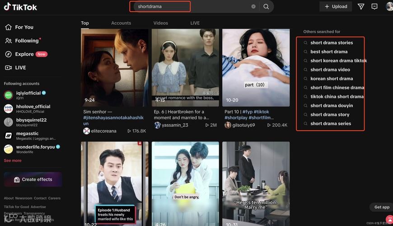Open the About footer link
Viewport: 393px width, 226px height.
coord(9,198)
